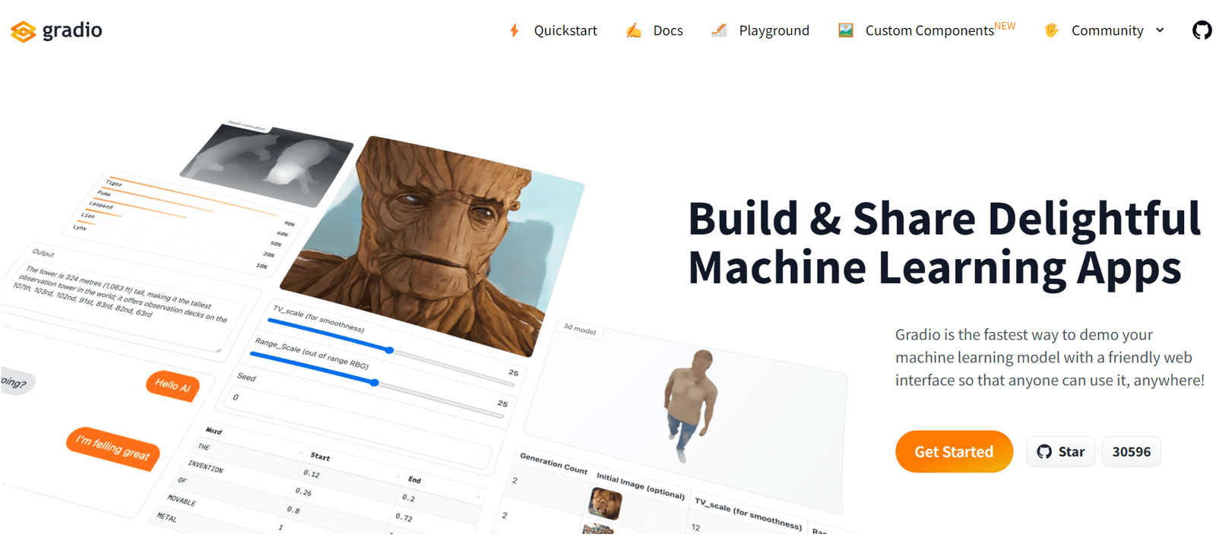Click the writing hand Docs icon
The width and height of the screenshot is (1216, 547).
(x=633, y=30)
